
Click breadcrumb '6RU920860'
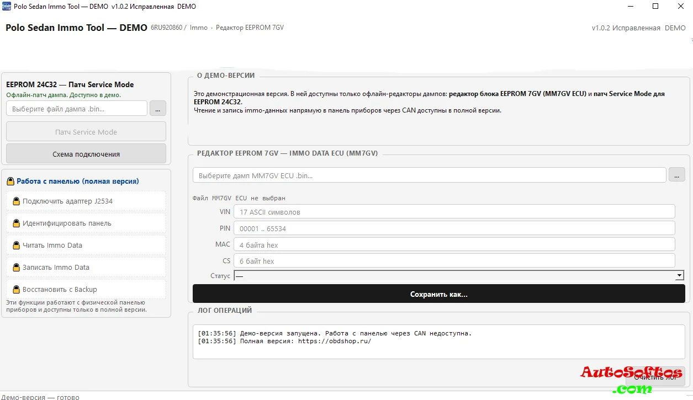pyautogui.click(x=166, y=28)
